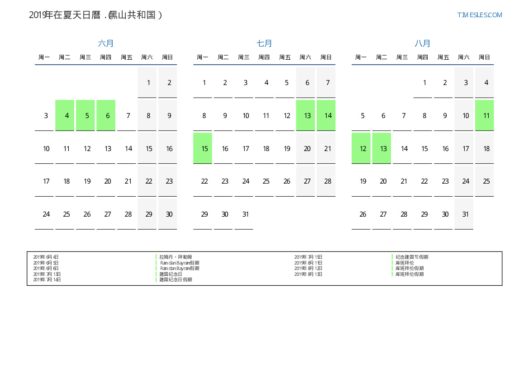Click the 库班拜伦 legend entry for 8月11日
Viewport: 529px width, 374px height.
[405, 263]
